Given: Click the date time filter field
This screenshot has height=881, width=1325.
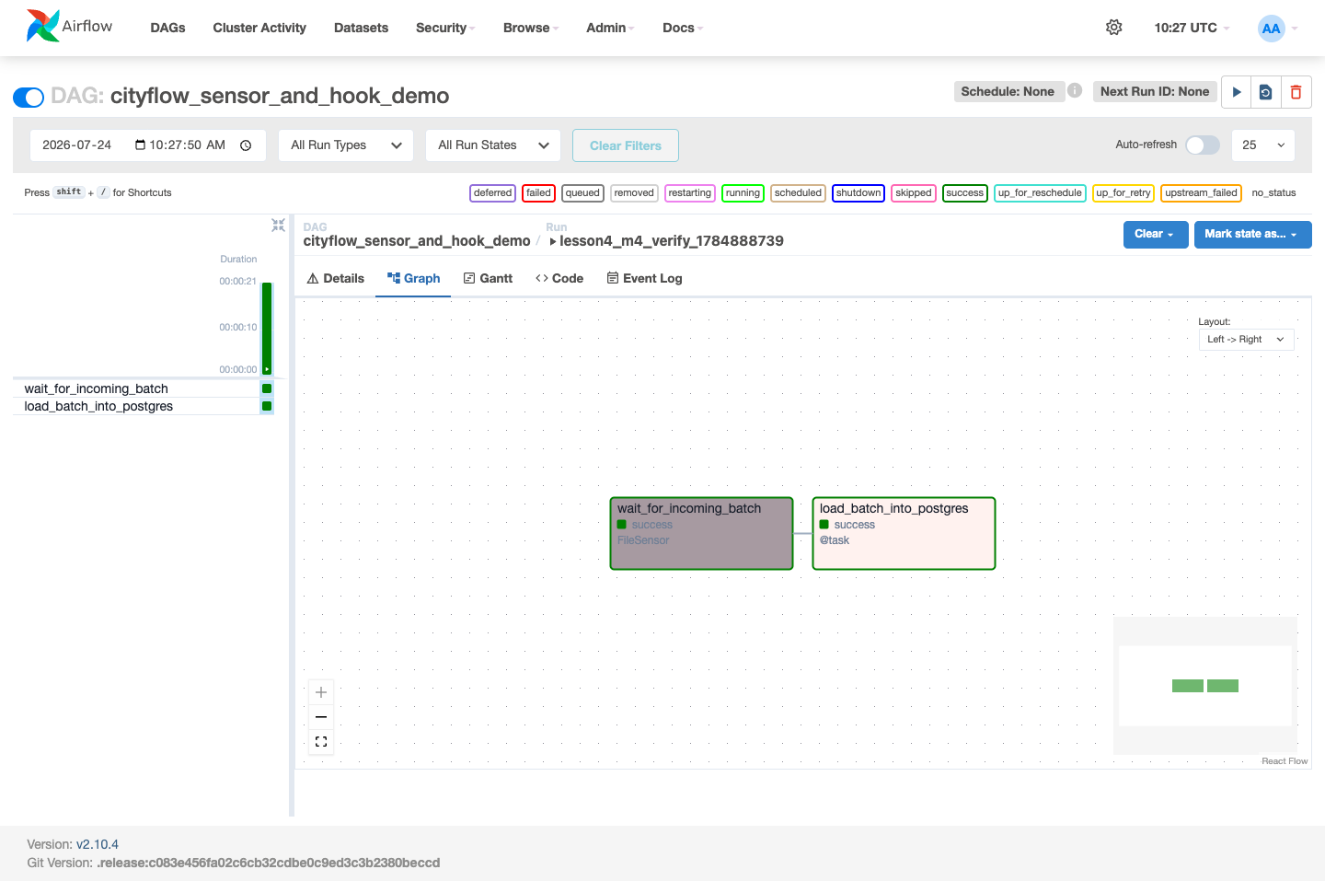Looking at the screenshot, I should click(x=147, y=145).
